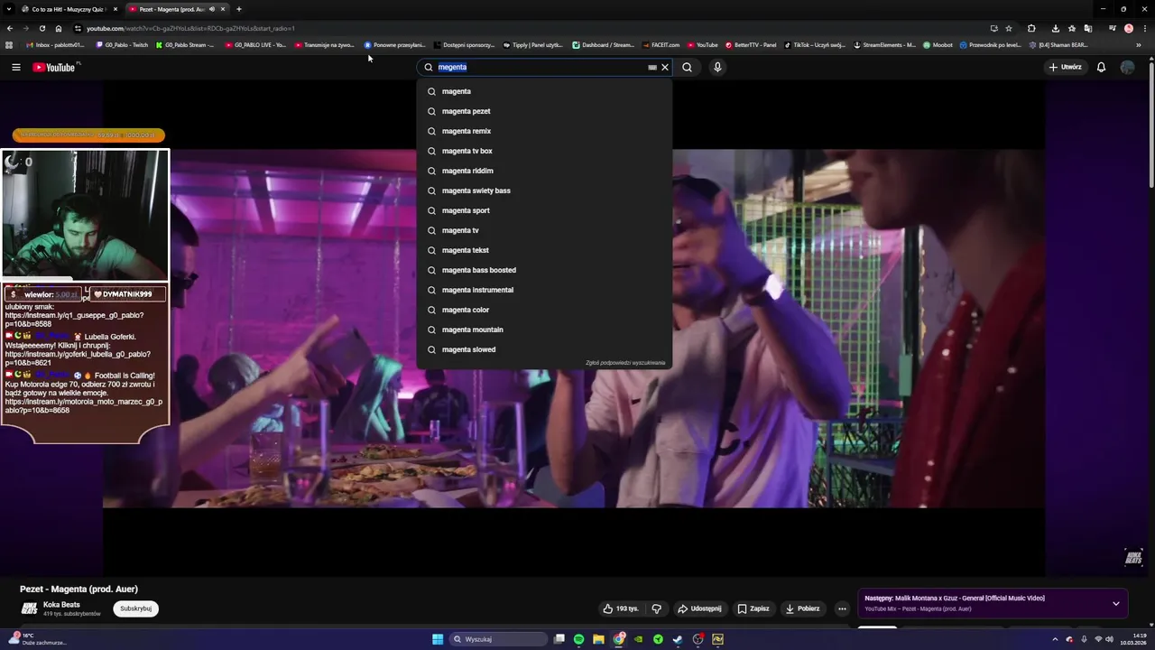Click the Utwórz create button

point(1065,67)
